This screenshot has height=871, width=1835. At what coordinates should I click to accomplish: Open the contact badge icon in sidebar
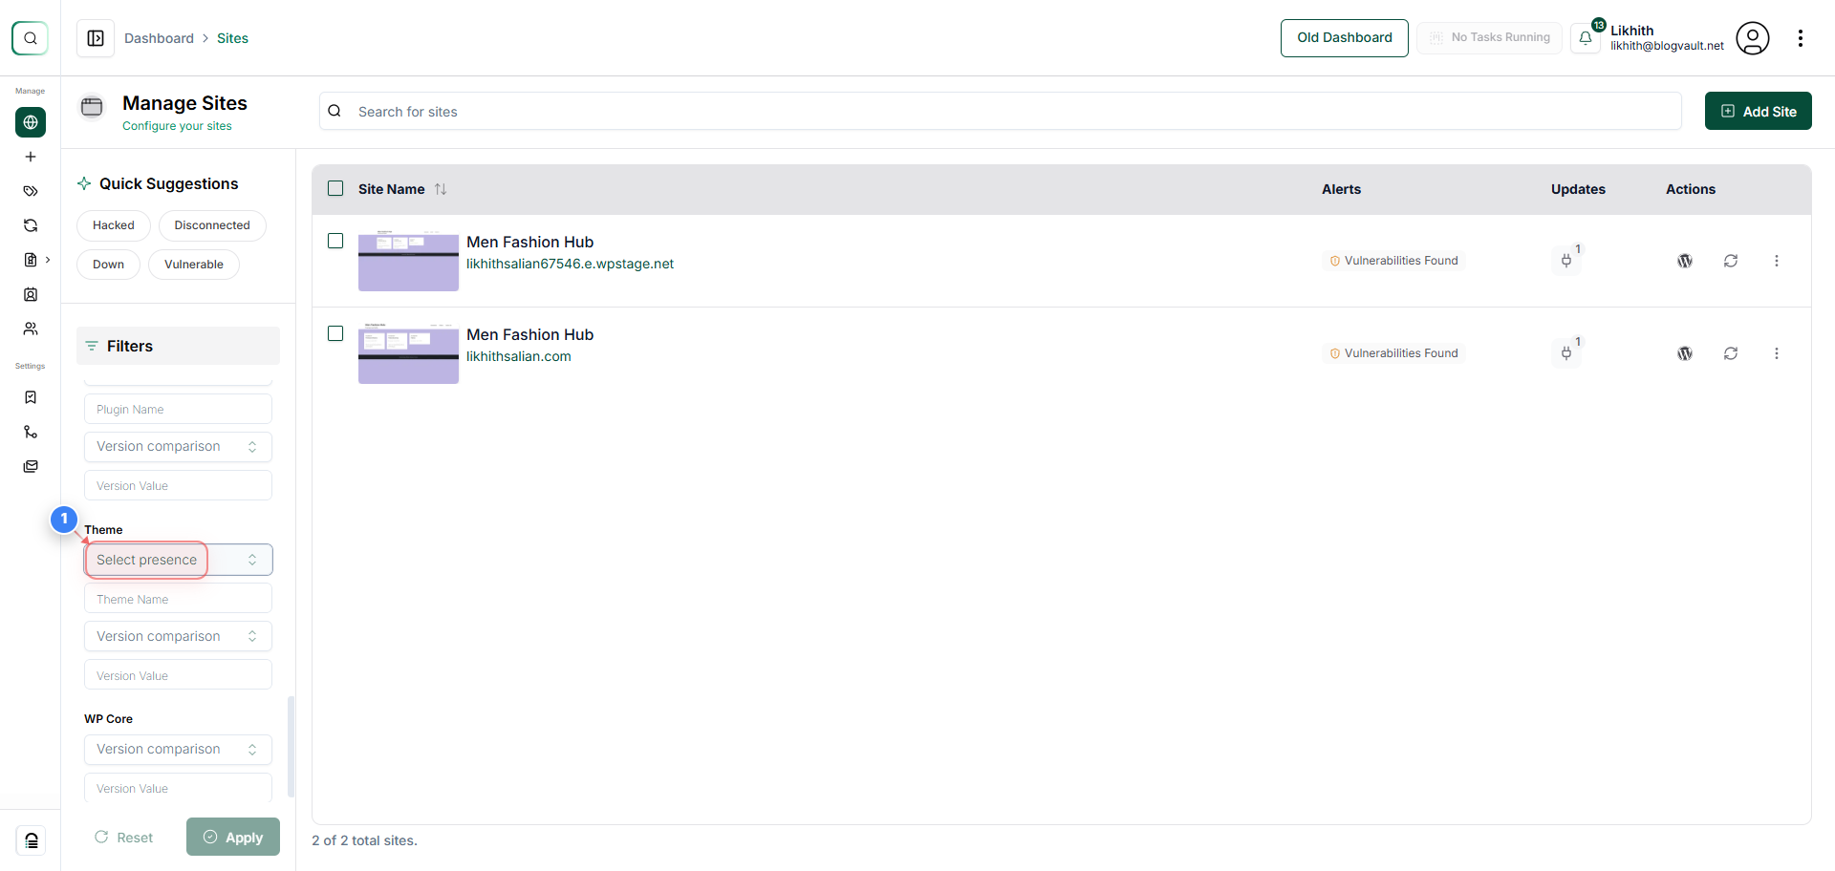point(31,294)
